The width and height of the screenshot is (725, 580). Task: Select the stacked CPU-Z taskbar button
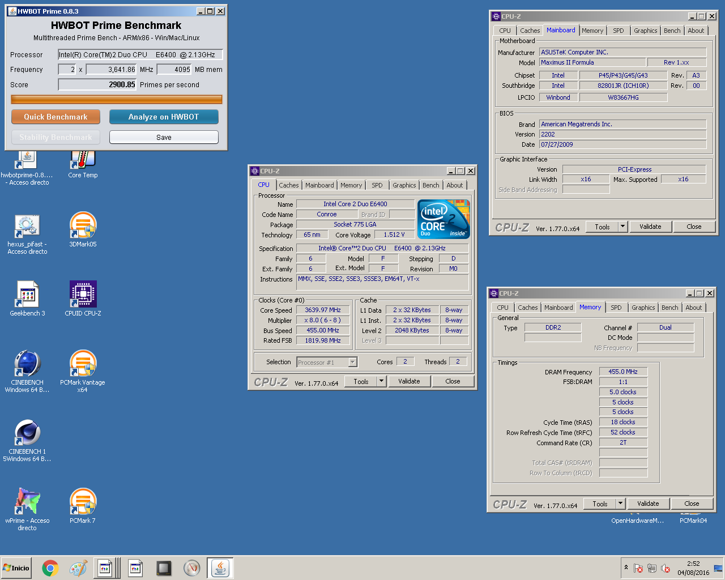tap(106, 568)
